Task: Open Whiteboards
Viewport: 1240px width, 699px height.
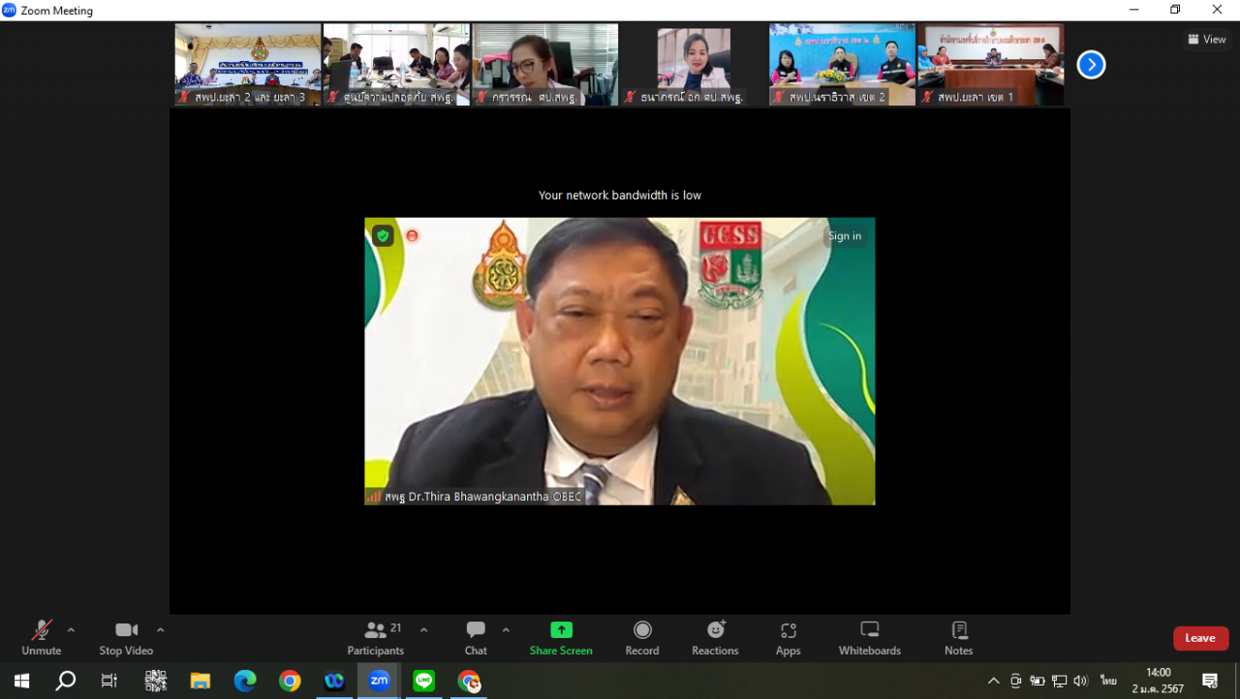Action: [870, 638]
